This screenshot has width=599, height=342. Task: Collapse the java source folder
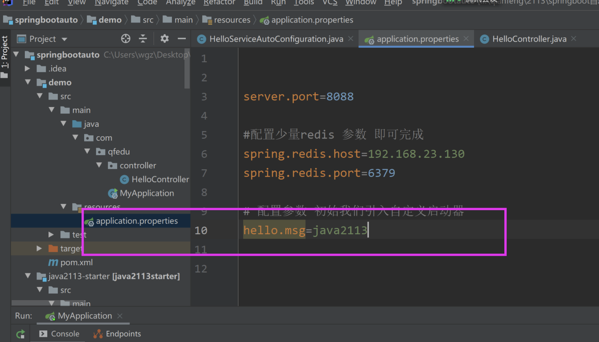pos(64,124)
